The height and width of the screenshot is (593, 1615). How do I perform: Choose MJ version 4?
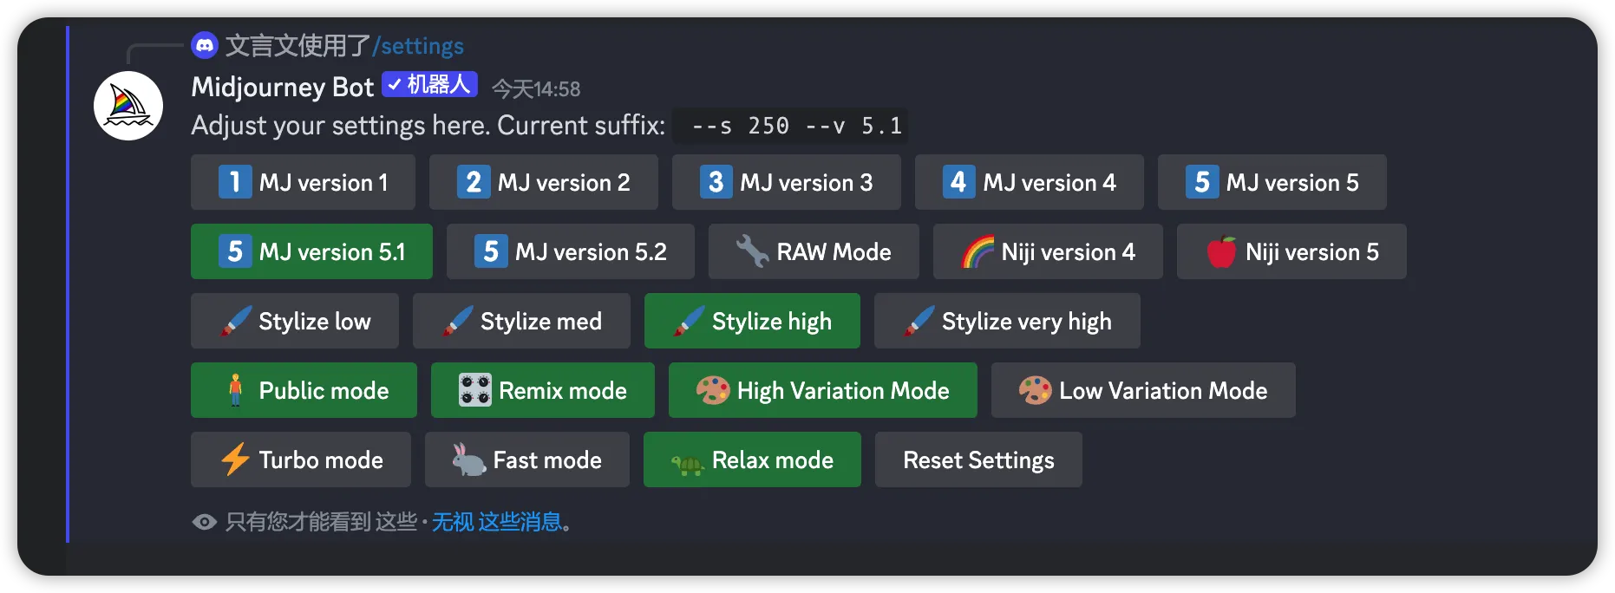point(1030,182)
